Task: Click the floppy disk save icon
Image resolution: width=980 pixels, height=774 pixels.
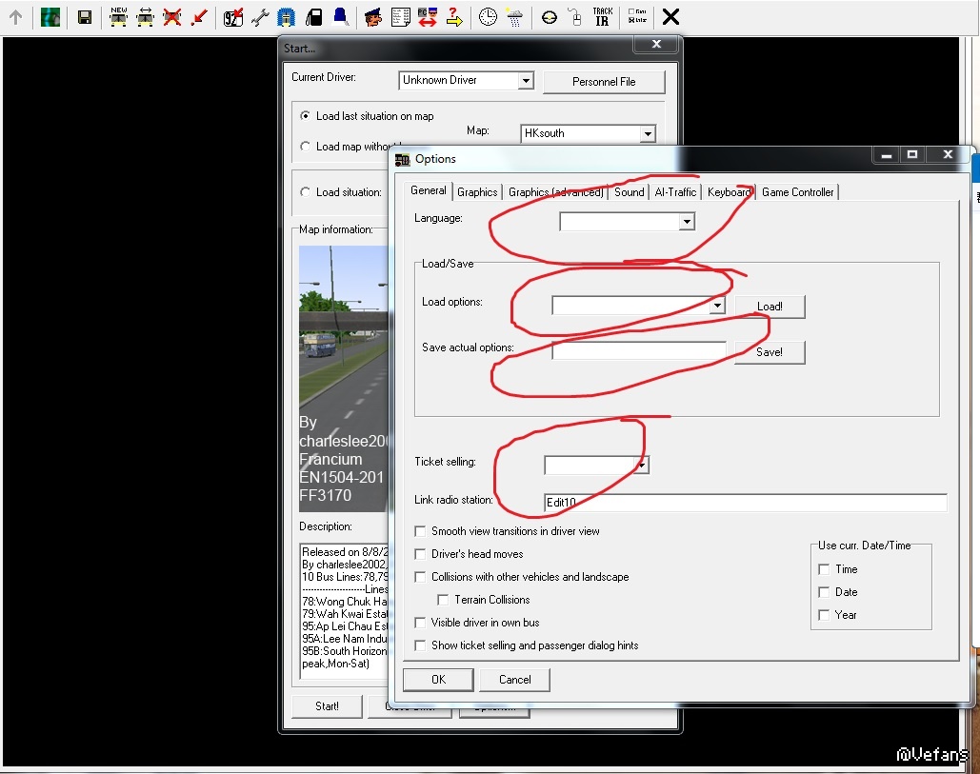Action: coord(85,17)
